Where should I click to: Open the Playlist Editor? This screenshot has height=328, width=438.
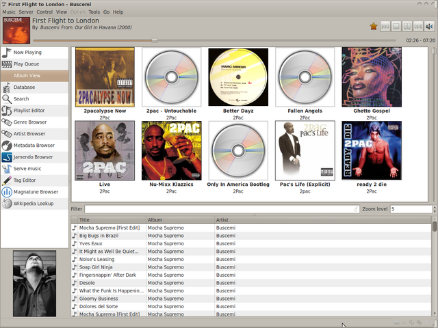click(34, 111)
